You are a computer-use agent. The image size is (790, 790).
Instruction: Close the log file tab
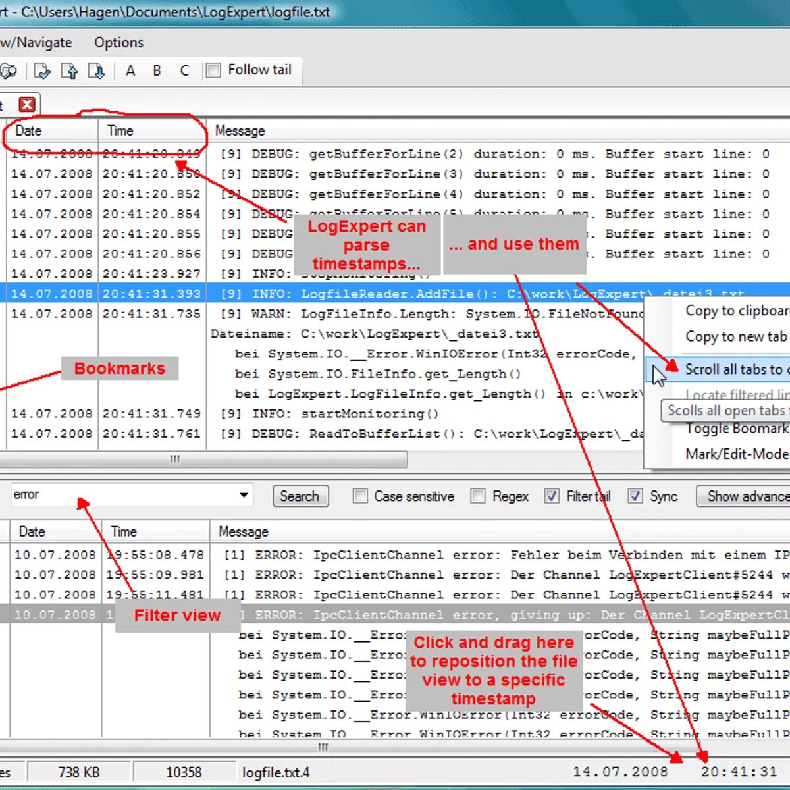[27, 104]
